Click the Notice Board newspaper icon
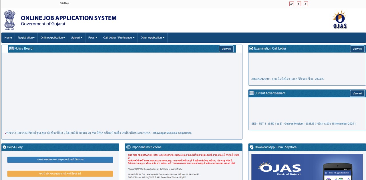Screen dimensions: 366x180 coord(11,48)
